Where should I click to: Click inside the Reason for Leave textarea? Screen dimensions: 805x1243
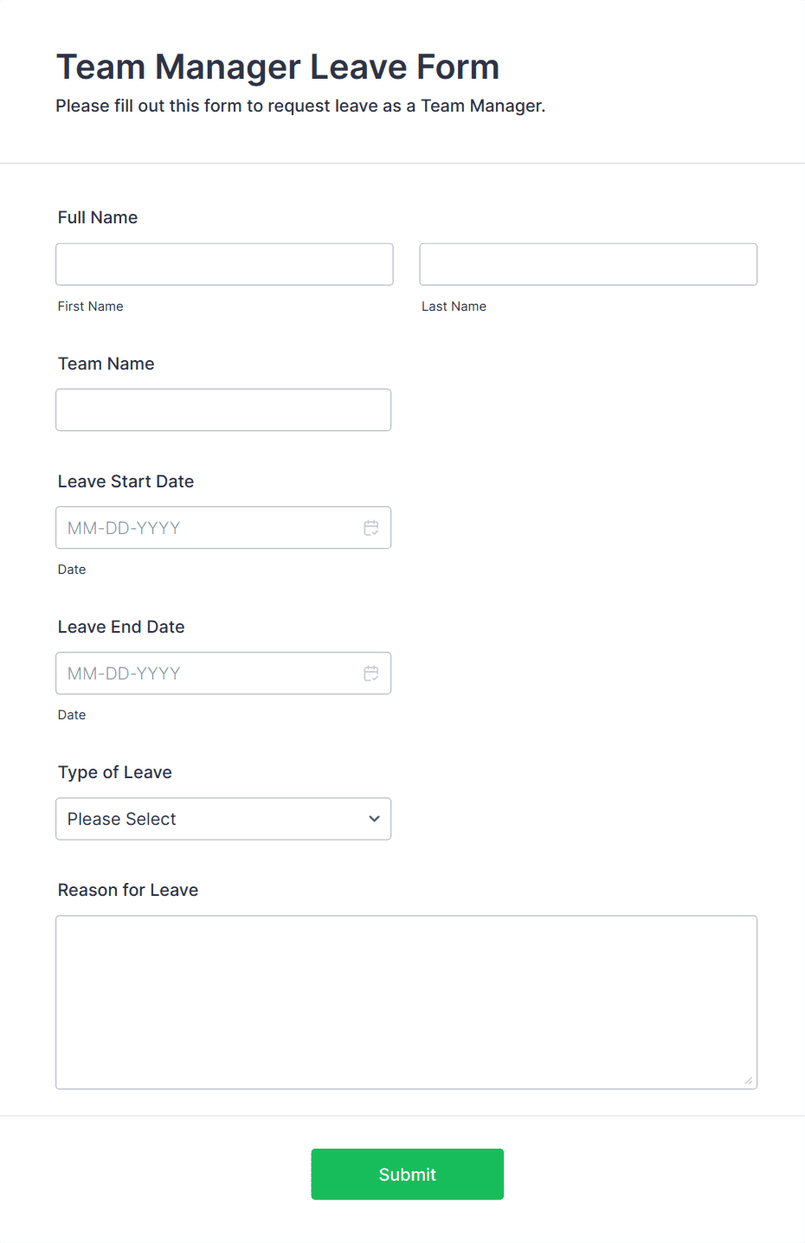click(407, 1002)
